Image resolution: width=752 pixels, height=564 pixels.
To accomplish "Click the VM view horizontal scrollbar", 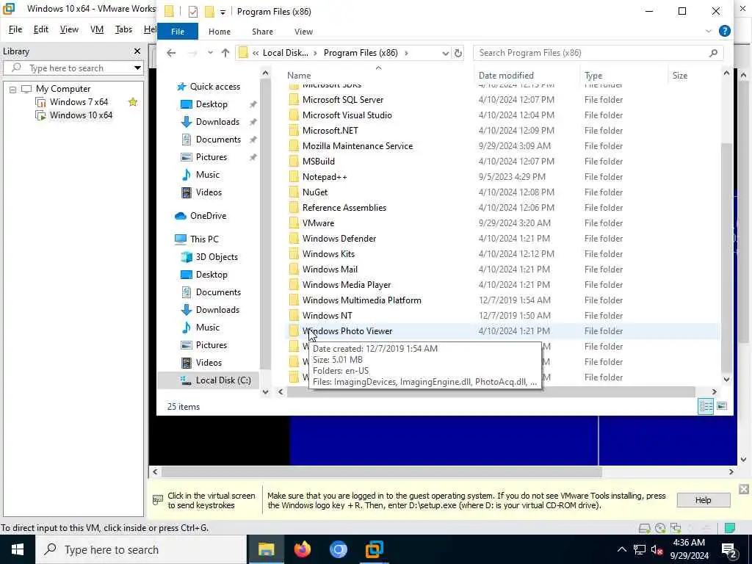I will tap(381, 471).
